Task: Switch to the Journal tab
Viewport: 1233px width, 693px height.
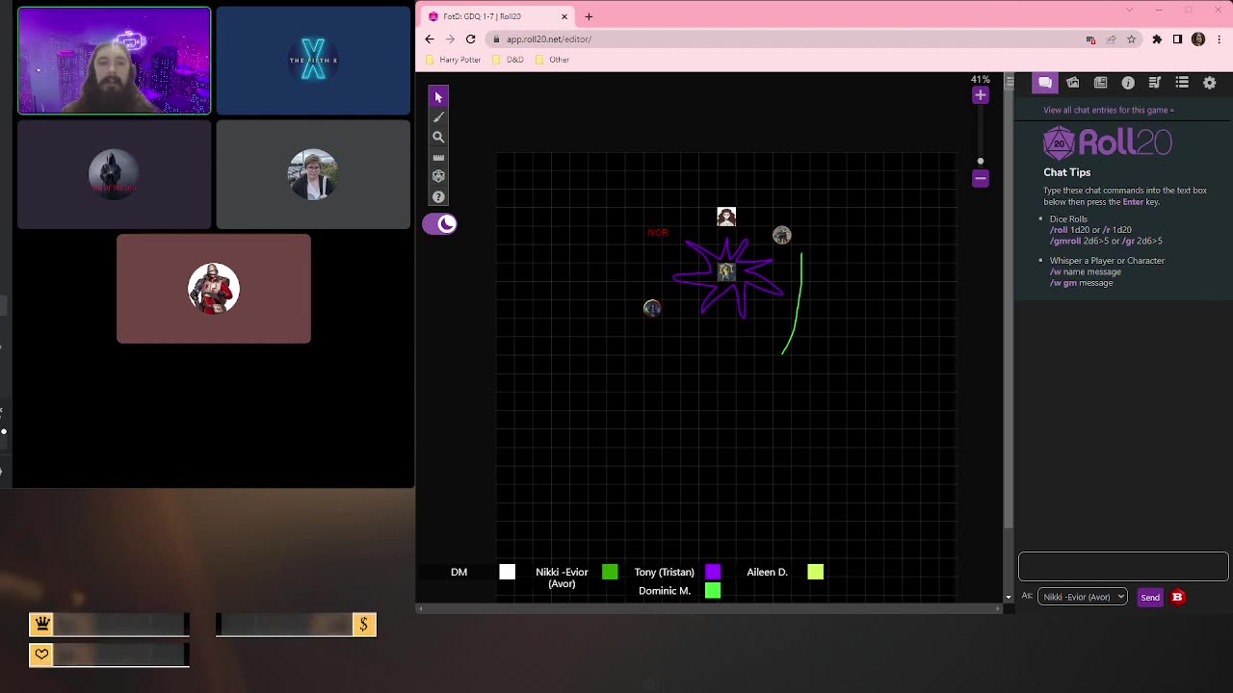Action: click(1100, 83)
